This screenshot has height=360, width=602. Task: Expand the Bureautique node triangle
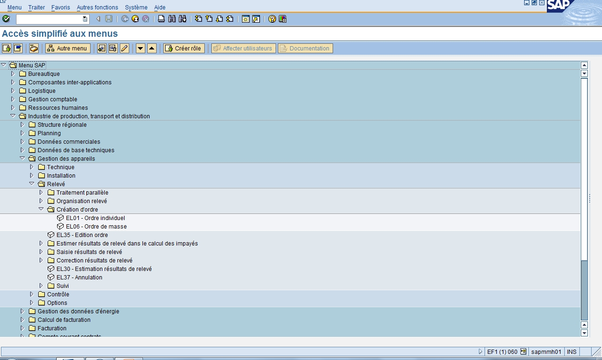(x=13, y=74)
